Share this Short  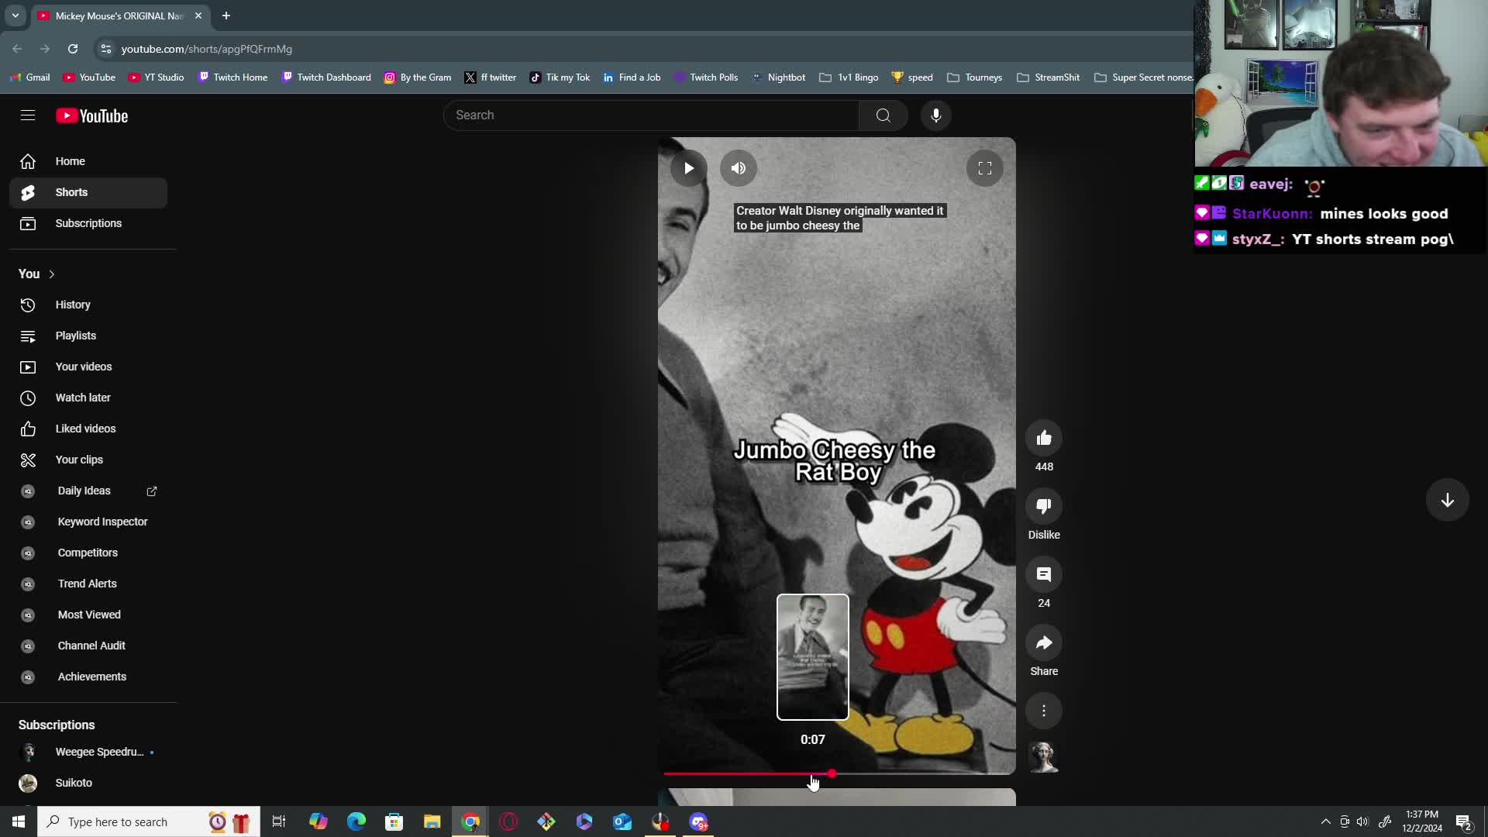(1044, 643)
